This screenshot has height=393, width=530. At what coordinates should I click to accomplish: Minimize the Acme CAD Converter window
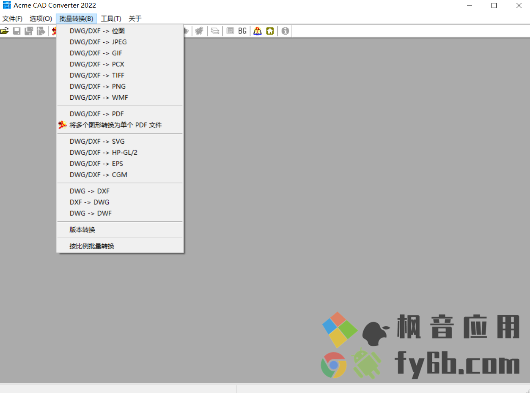click(470, 5)
